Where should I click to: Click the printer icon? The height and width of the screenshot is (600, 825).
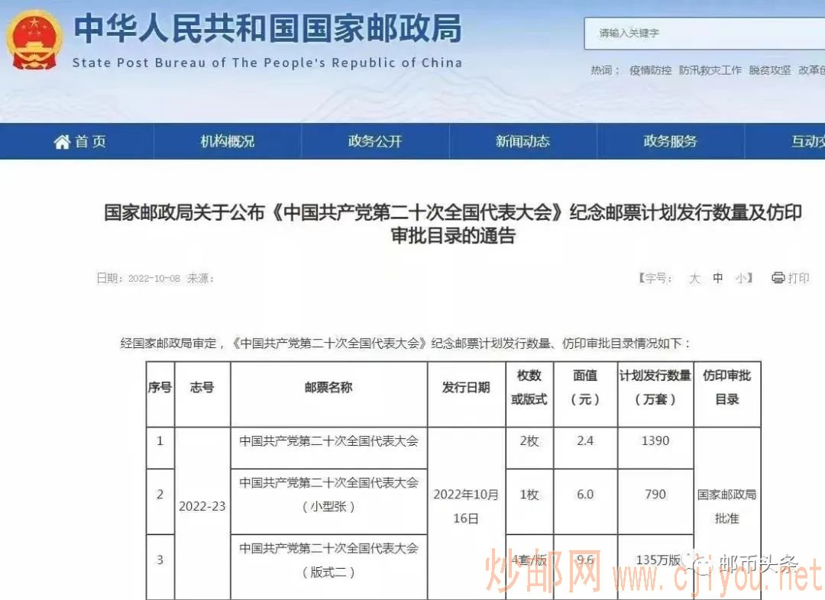click(778, 278)
